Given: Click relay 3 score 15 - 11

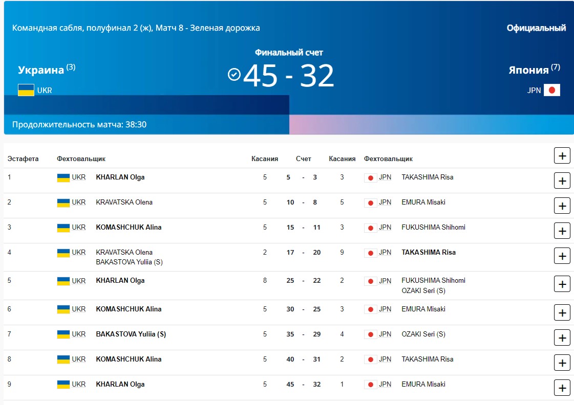Looking at the screenshot, I should (304, 228).
